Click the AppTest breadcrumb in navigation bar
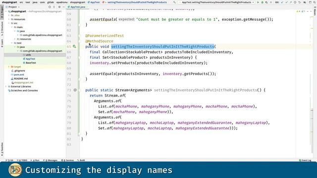 (95, 2)
